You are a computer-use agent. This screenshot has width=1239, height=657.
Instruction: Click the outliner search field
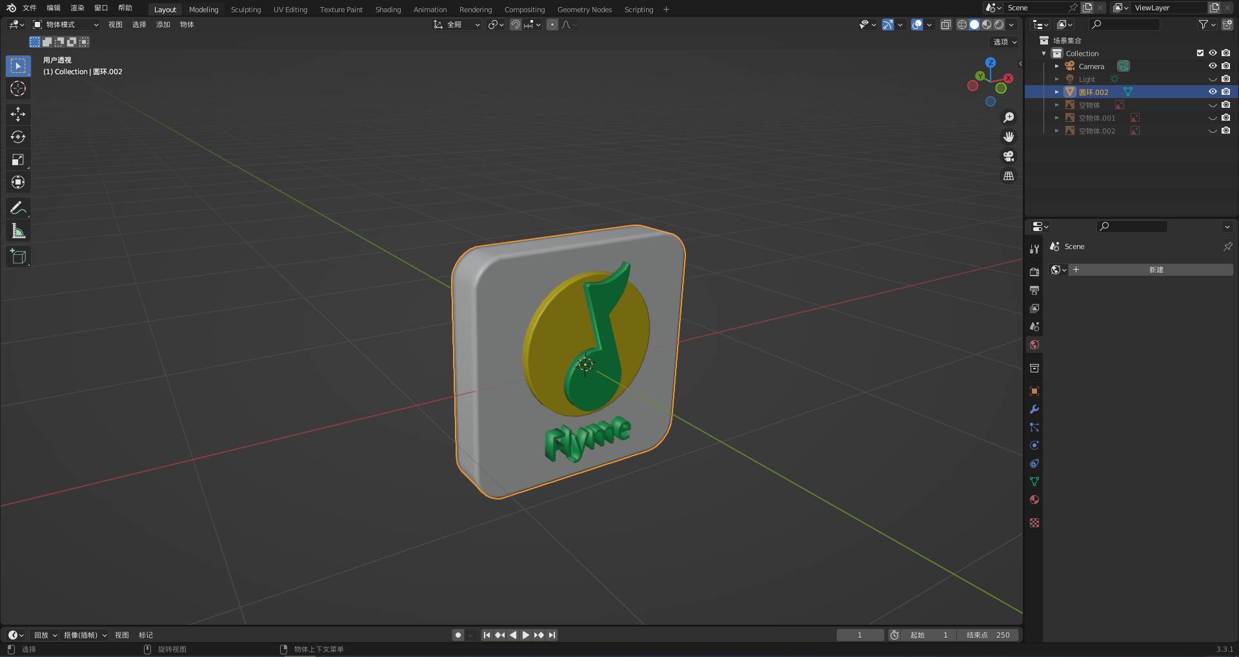coord(1124,25)
